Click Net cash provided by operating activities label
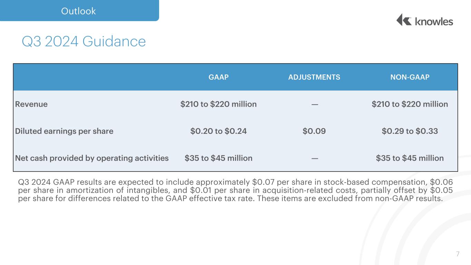The width and height of the screenshot is (471, 265). (x=92, y=158)
